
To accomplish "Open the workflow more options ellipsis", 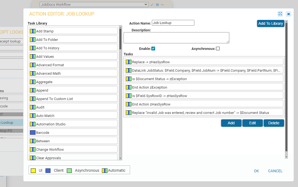I will point(162,5).
